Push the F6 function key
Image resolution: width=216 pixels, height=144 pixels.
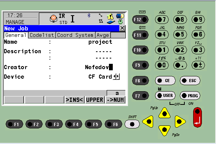[114, 124]
